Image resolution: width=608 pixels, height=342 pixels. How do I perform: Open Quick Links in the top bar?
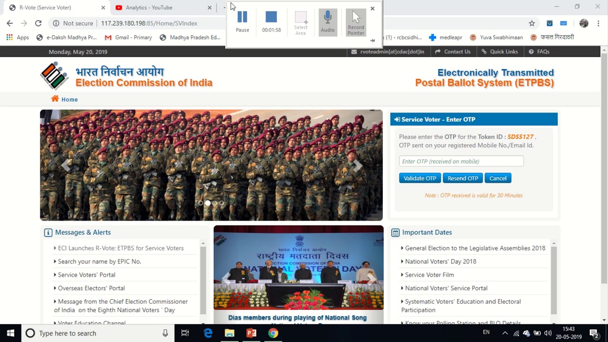pos(500,52)
